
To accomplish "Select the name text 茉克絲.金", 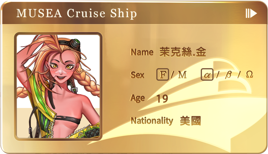I will 183,52.
